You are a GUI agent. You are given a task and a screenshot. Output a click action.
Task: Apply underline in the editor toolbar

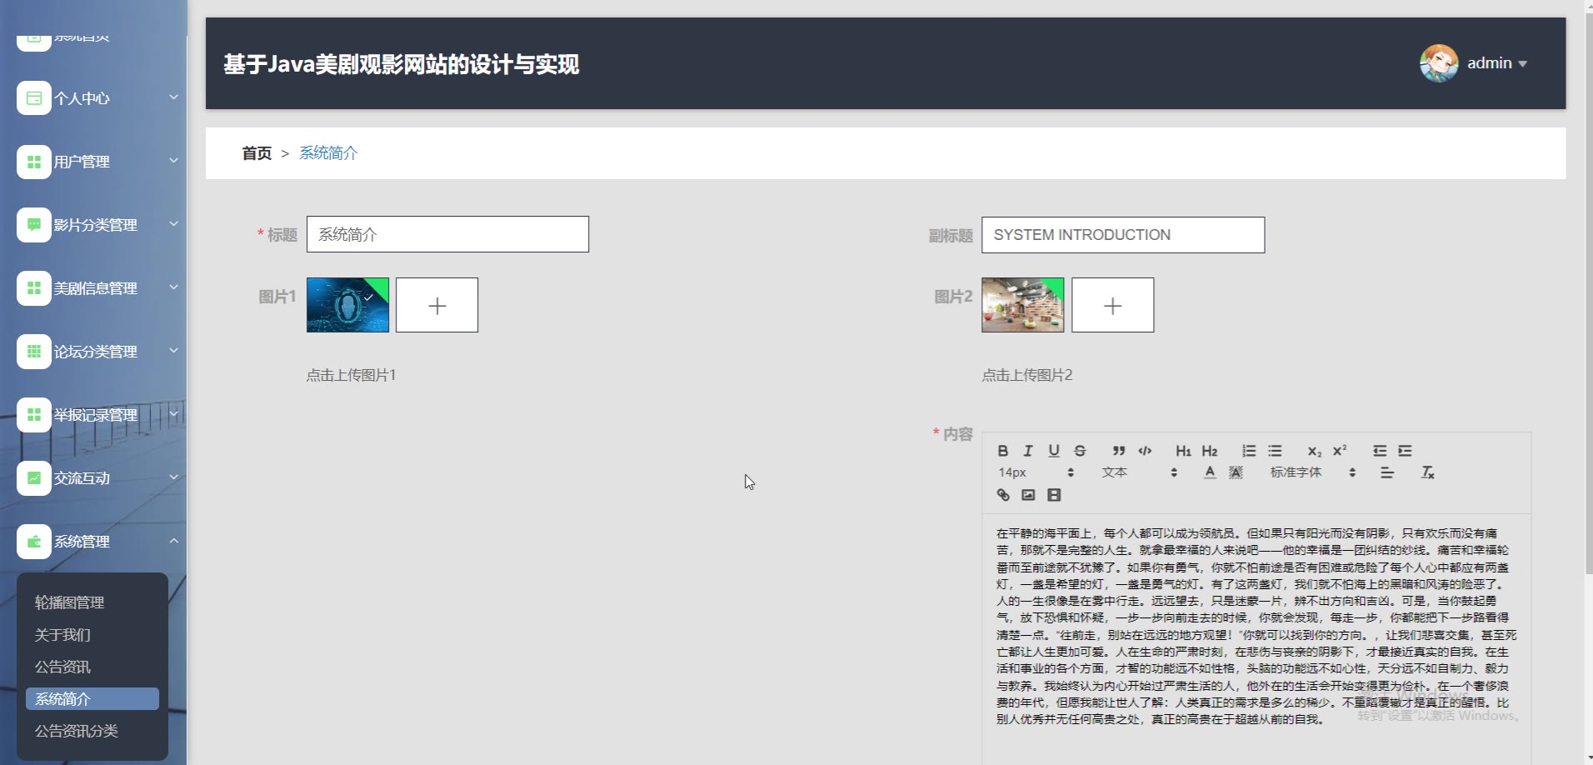pyautogui.click(x=1054, y=451)
